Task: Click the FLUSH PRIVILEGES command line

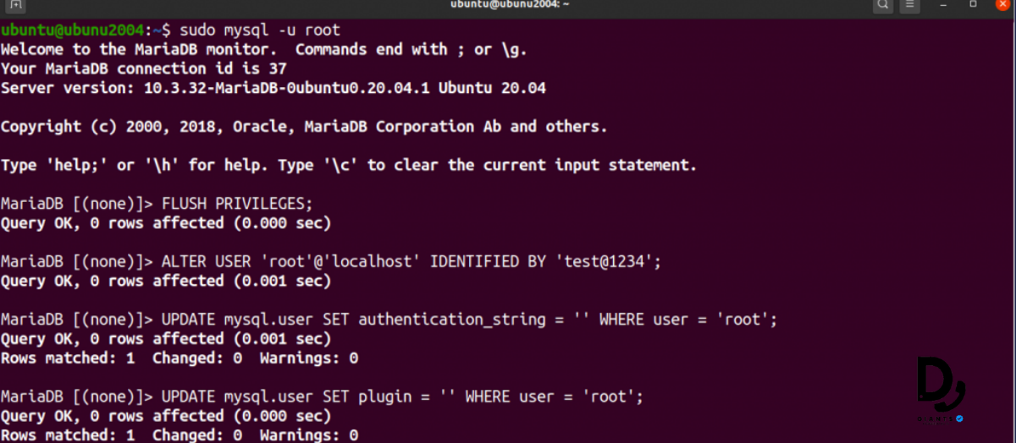Action: 157,204
